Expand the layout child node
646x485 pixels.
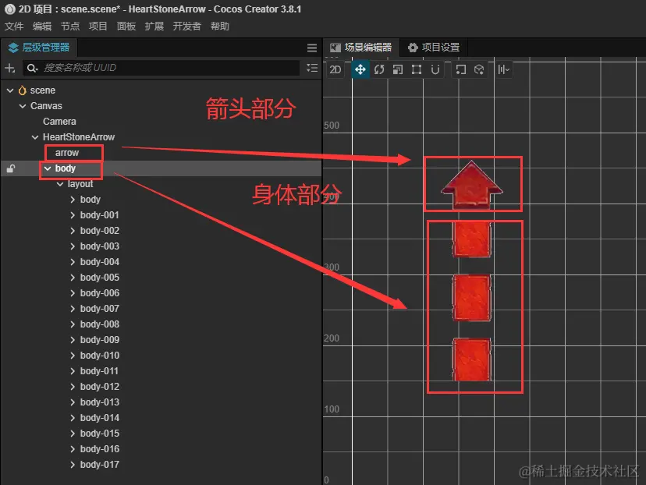[x=60, y=183]
